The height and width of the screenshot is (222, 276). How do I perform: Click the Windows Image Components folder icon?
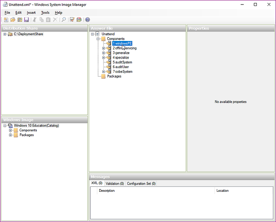click(x=16, y=130)
